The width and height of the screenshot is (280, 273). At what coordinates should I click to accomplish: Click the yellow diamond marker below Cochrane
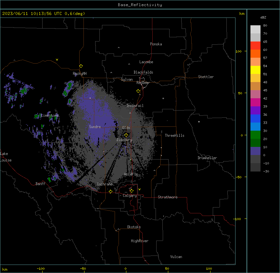coord(110,192)
